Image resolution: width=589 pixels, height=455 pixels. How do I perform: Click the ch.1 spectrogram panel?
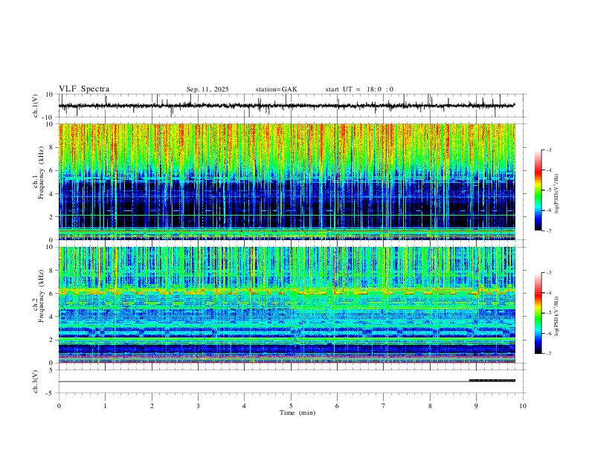coord(287,181)
